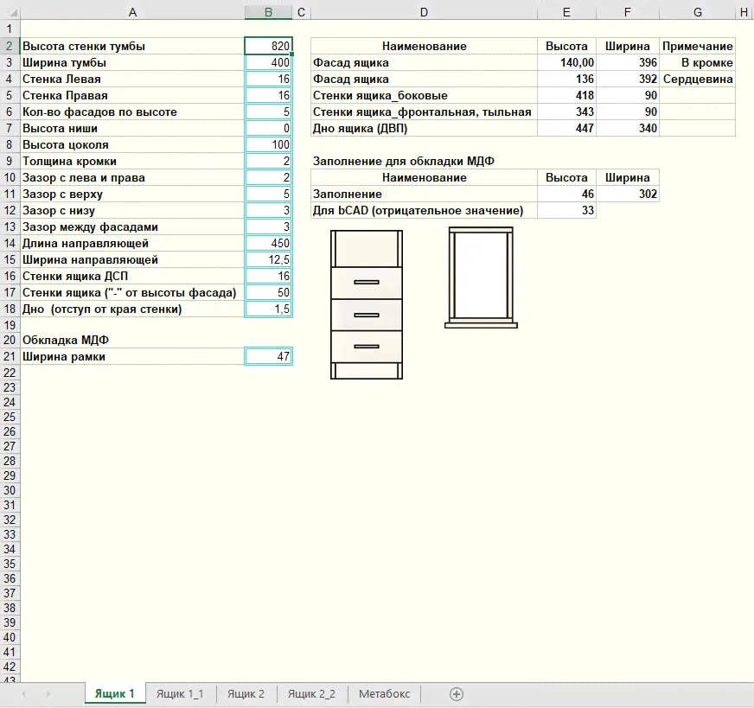This screenshot has width=754, height=708.
Task: Select the Ширина тумбы value cell 400
Action: click(269, 63)
